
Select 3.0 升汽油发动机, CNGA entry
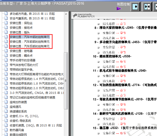coord(37,93)
